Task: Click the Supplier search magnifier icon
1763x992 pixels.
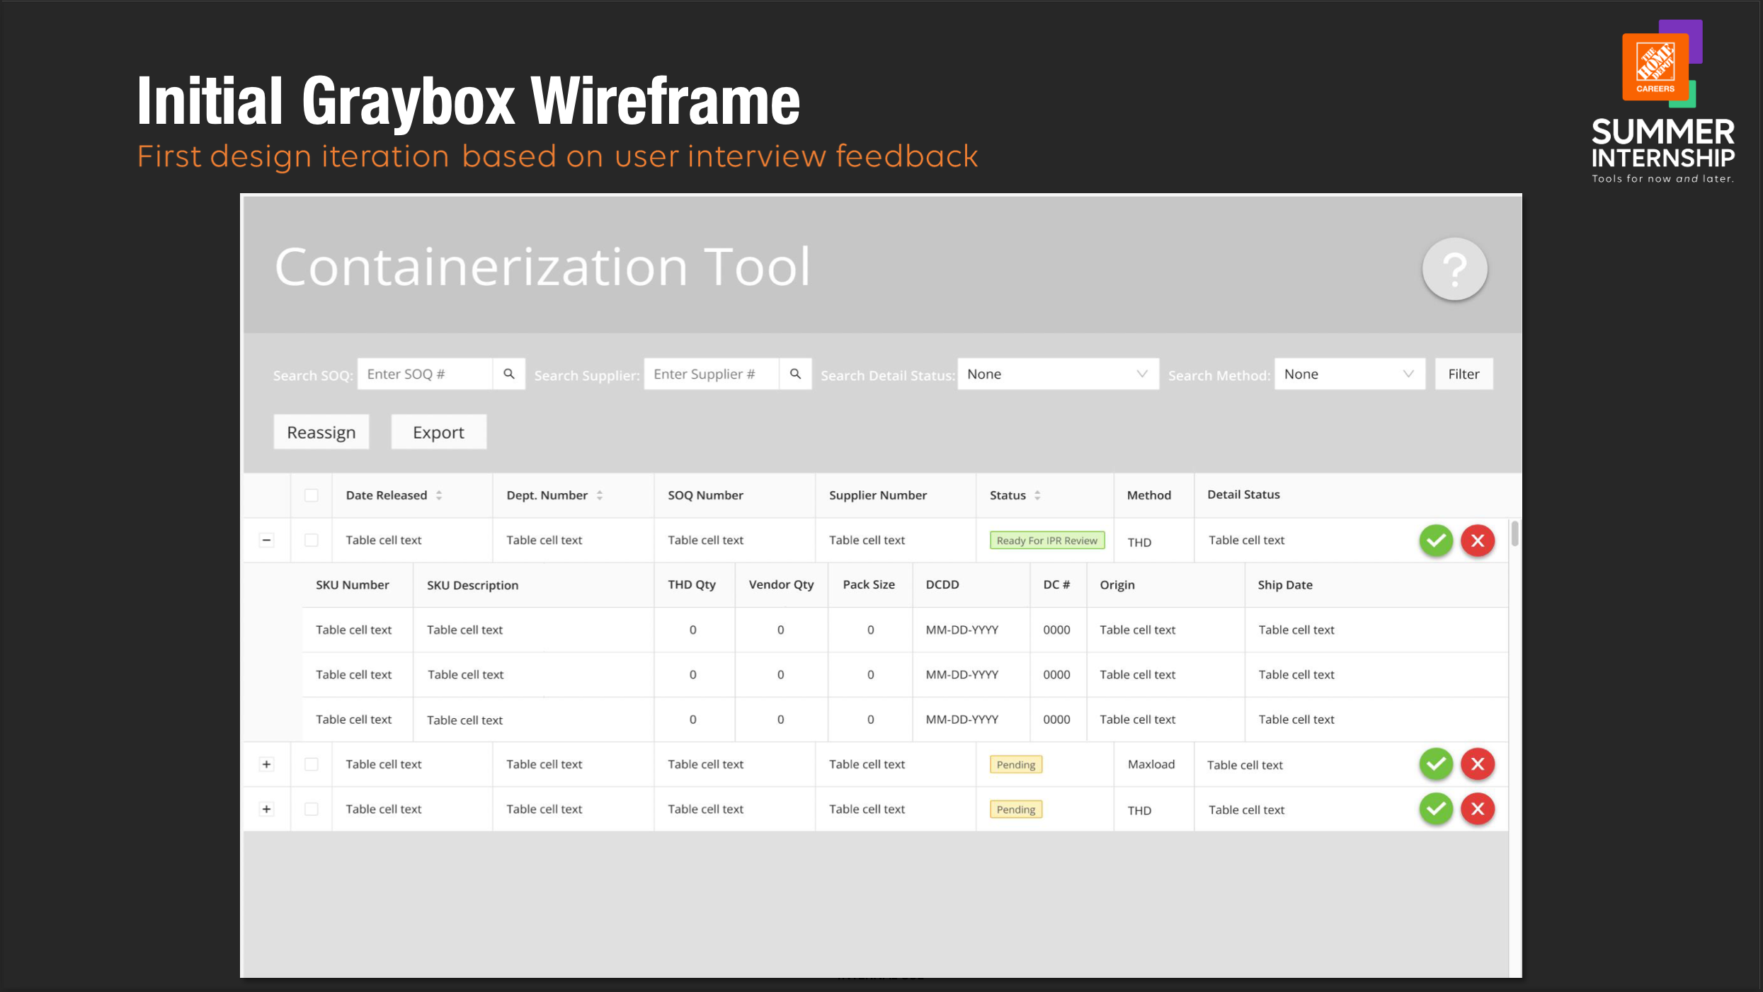Action: (795, 374)
